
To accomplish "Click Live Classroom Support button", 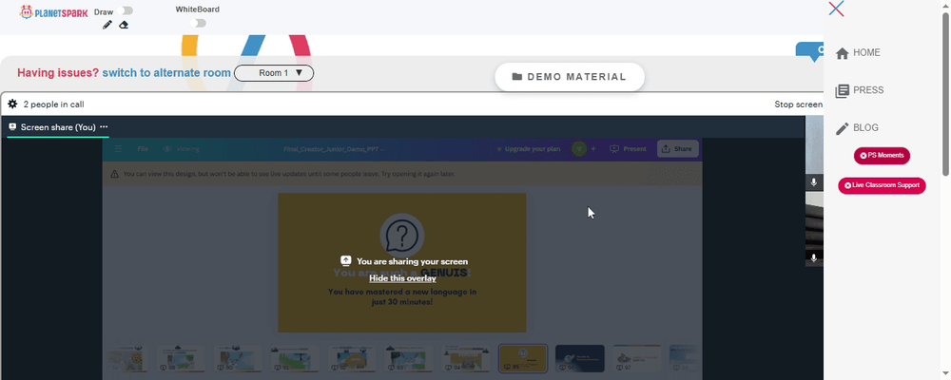I will (882, 185).
